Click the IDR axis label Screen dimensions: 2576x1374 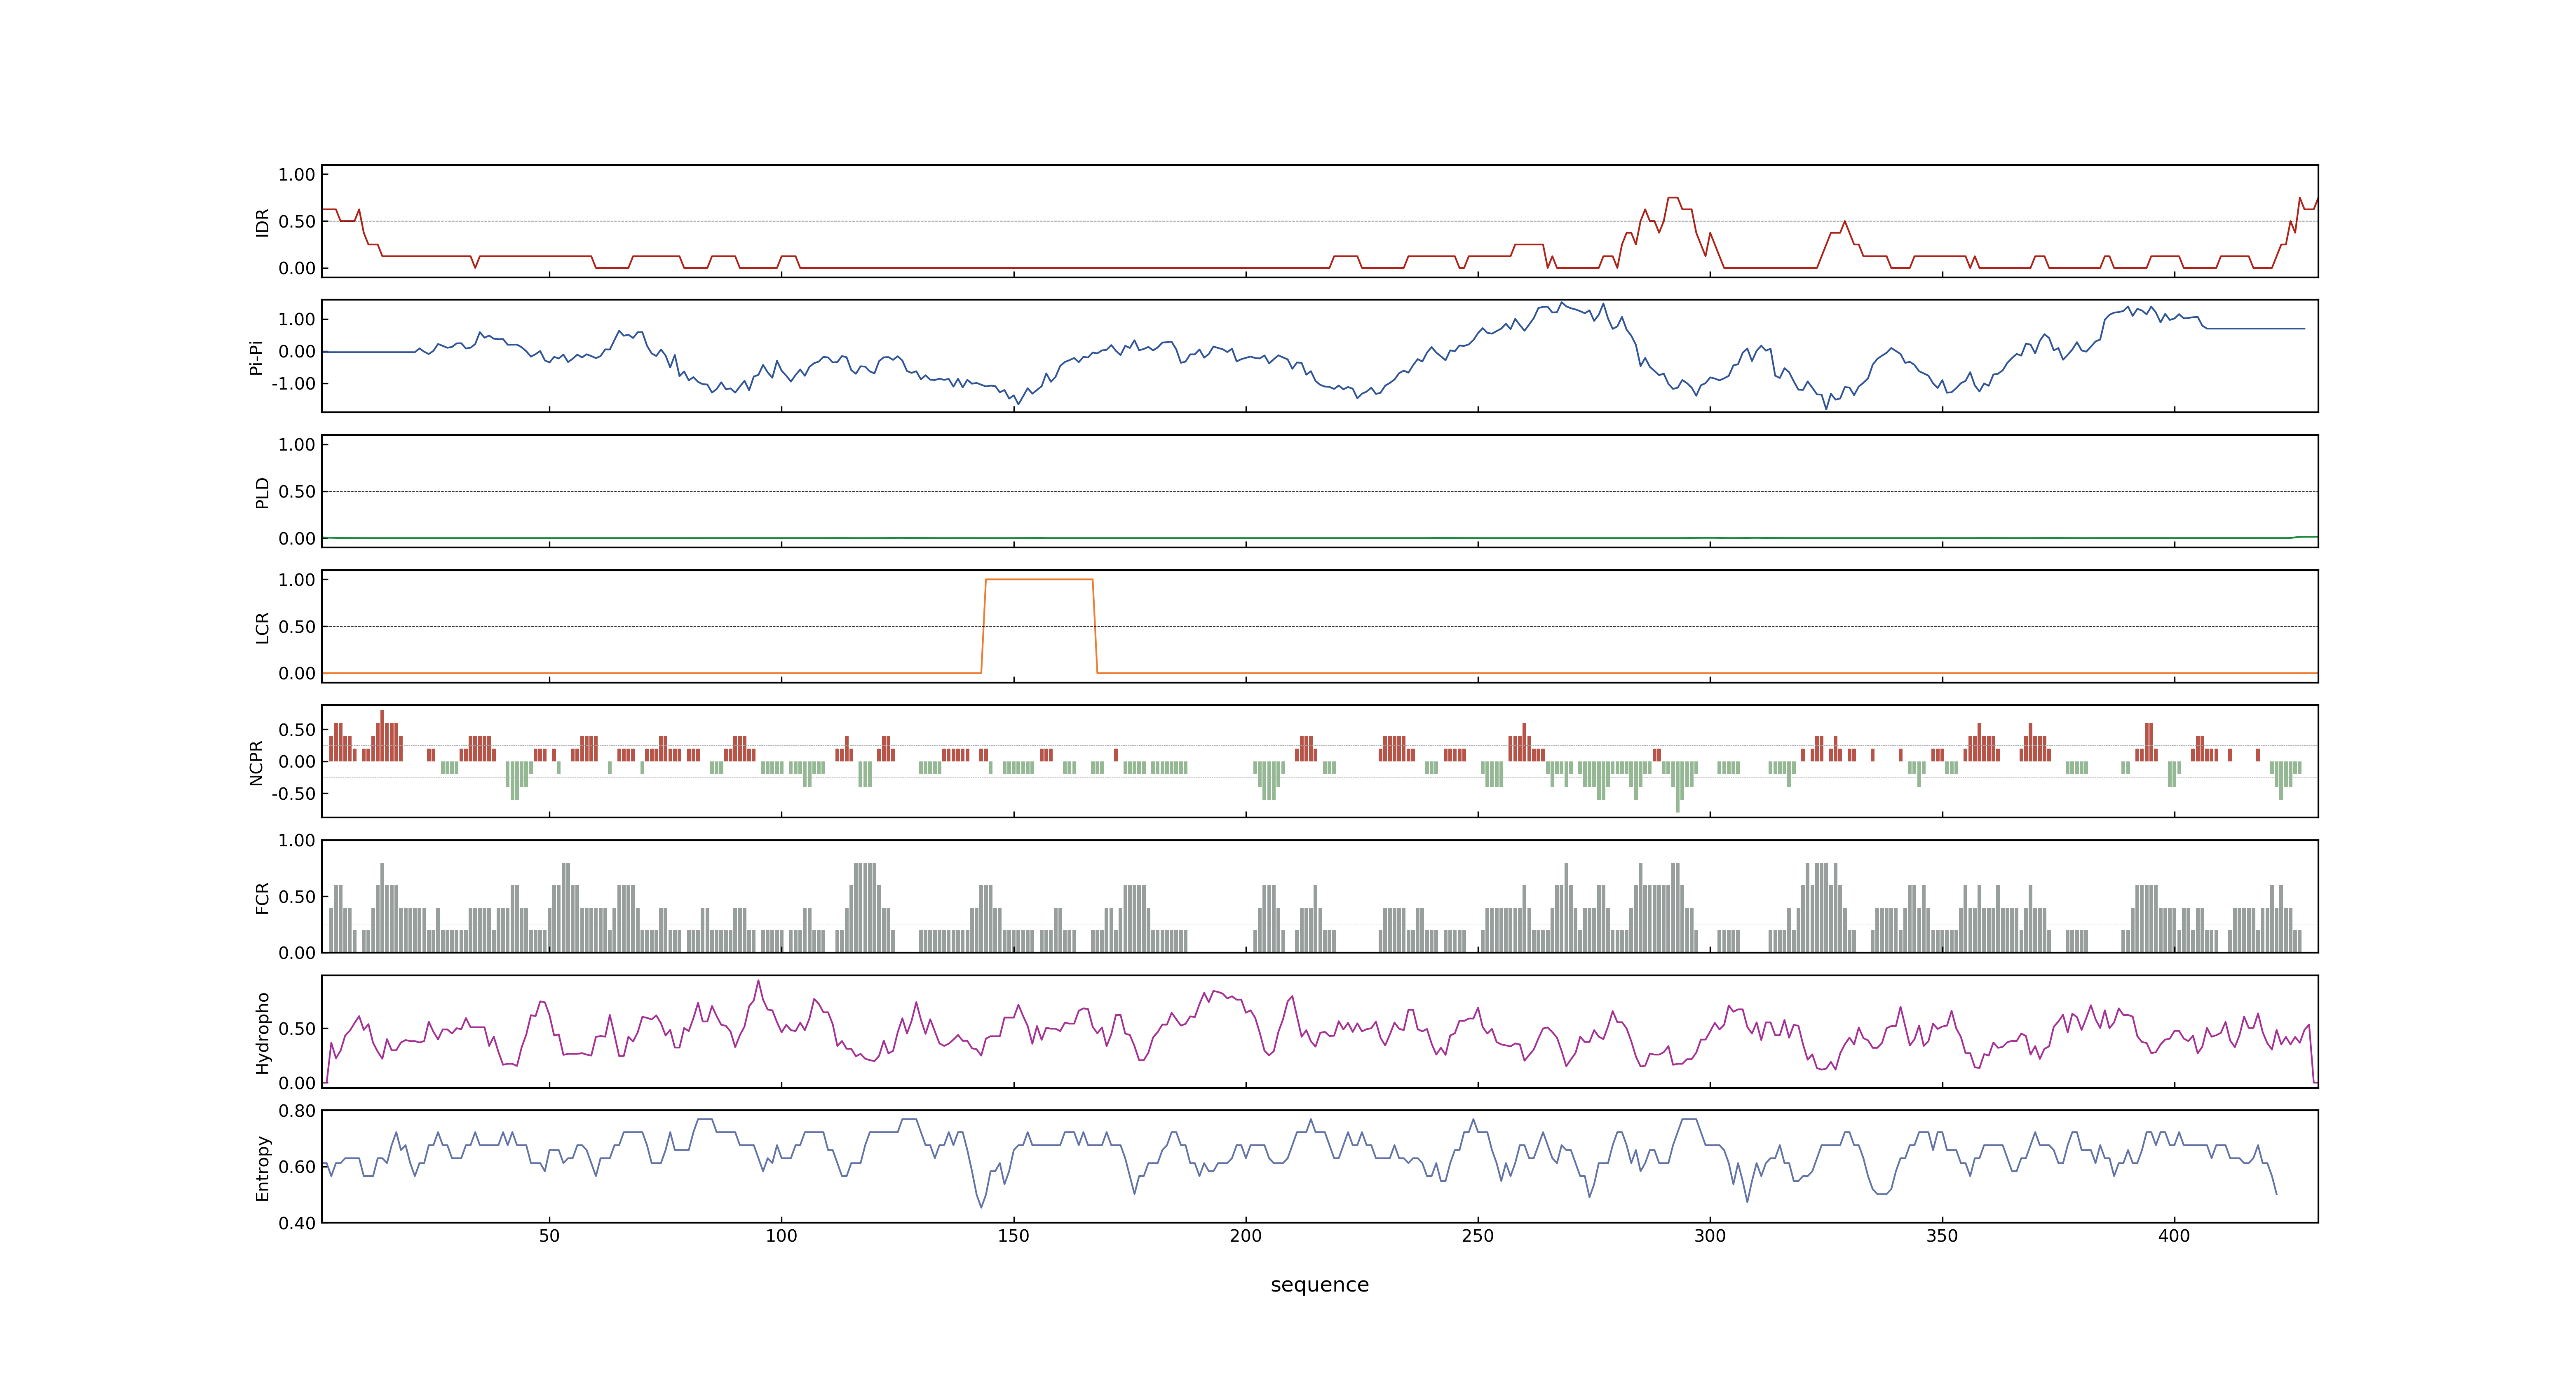coord(262,222)
